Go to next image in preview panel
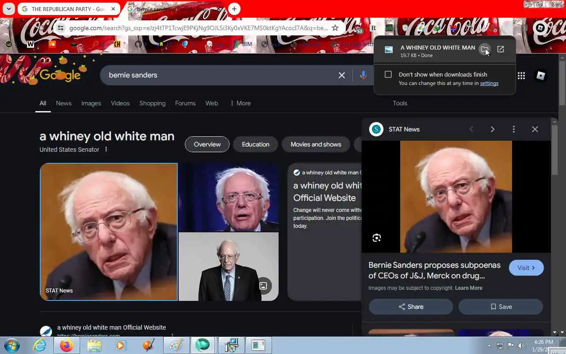This screenshot has width=566, height=354. tap(493, 129)
